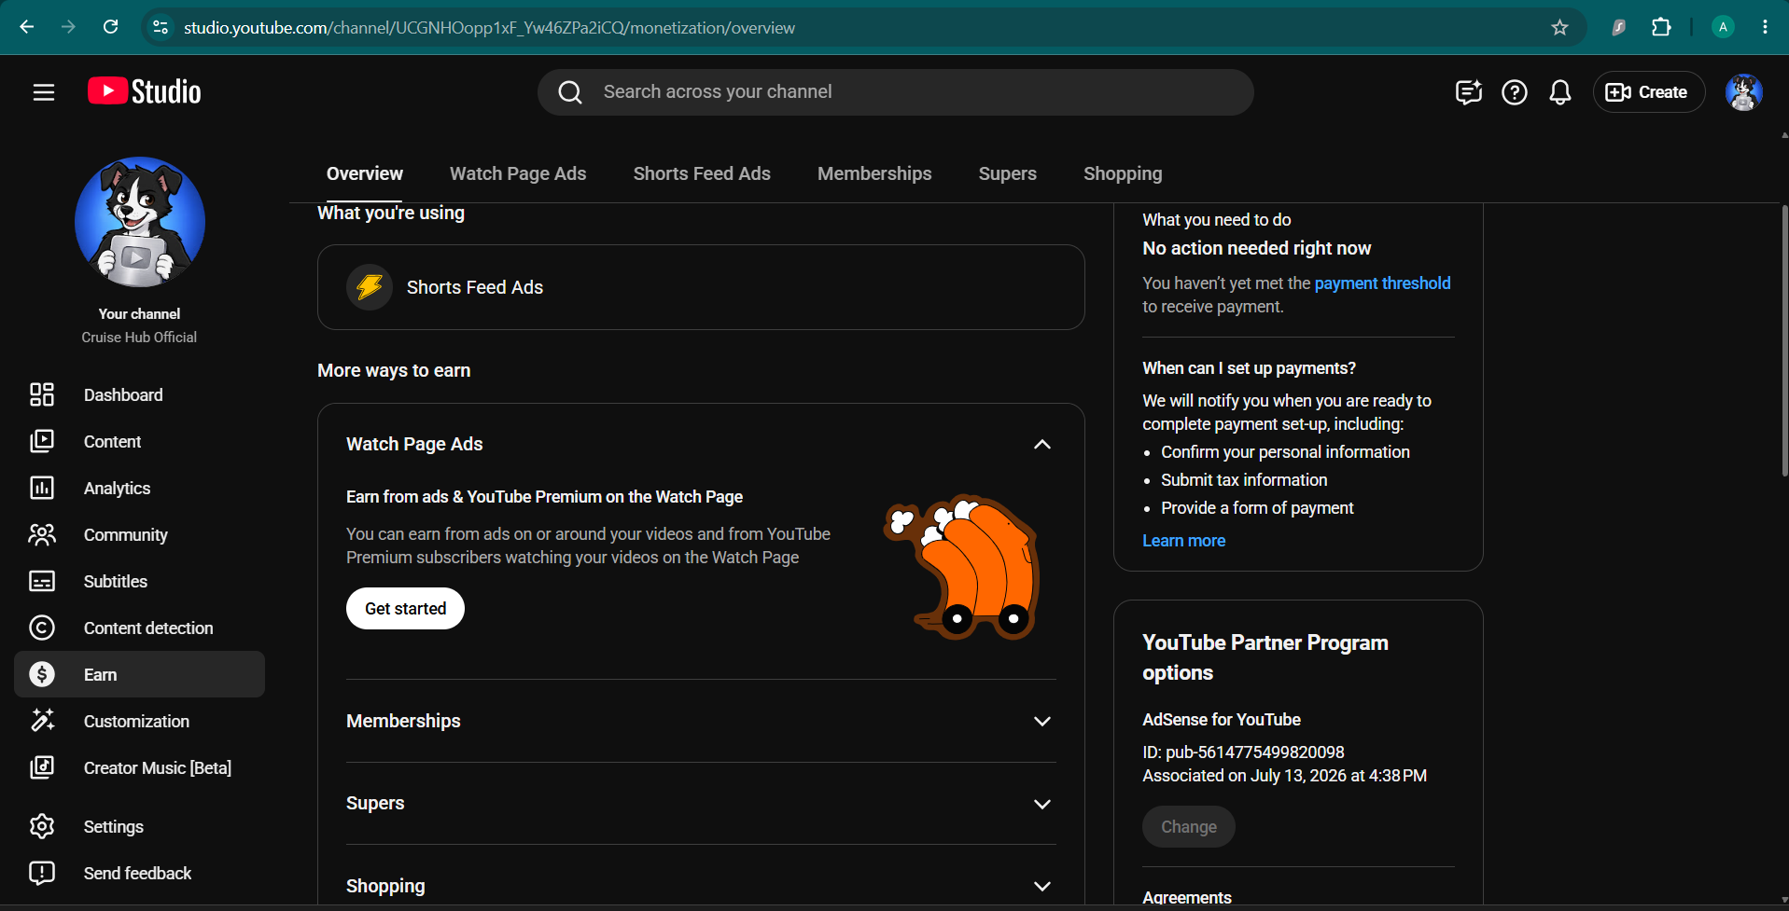Screen dimensions: 1789x911
Task: Switch to the Overview tab
Action: click(365, 173)
